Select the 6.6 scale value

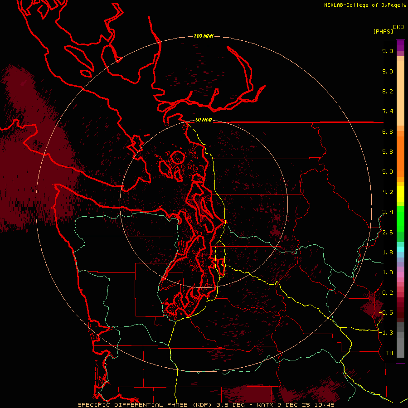pos(388,132)
